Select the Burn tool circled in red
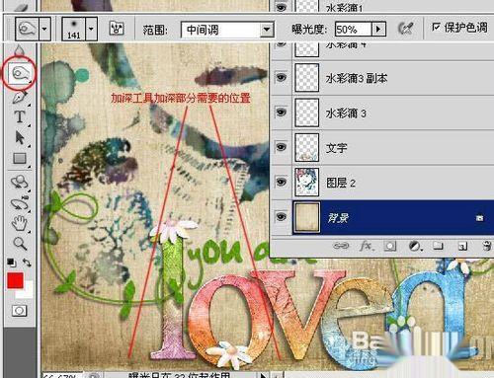The width and height of the screenshot is (494, 378). 19,73
